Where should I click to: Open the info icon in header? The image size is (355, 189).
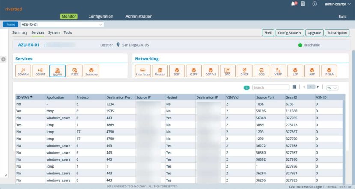click(314, 4)
